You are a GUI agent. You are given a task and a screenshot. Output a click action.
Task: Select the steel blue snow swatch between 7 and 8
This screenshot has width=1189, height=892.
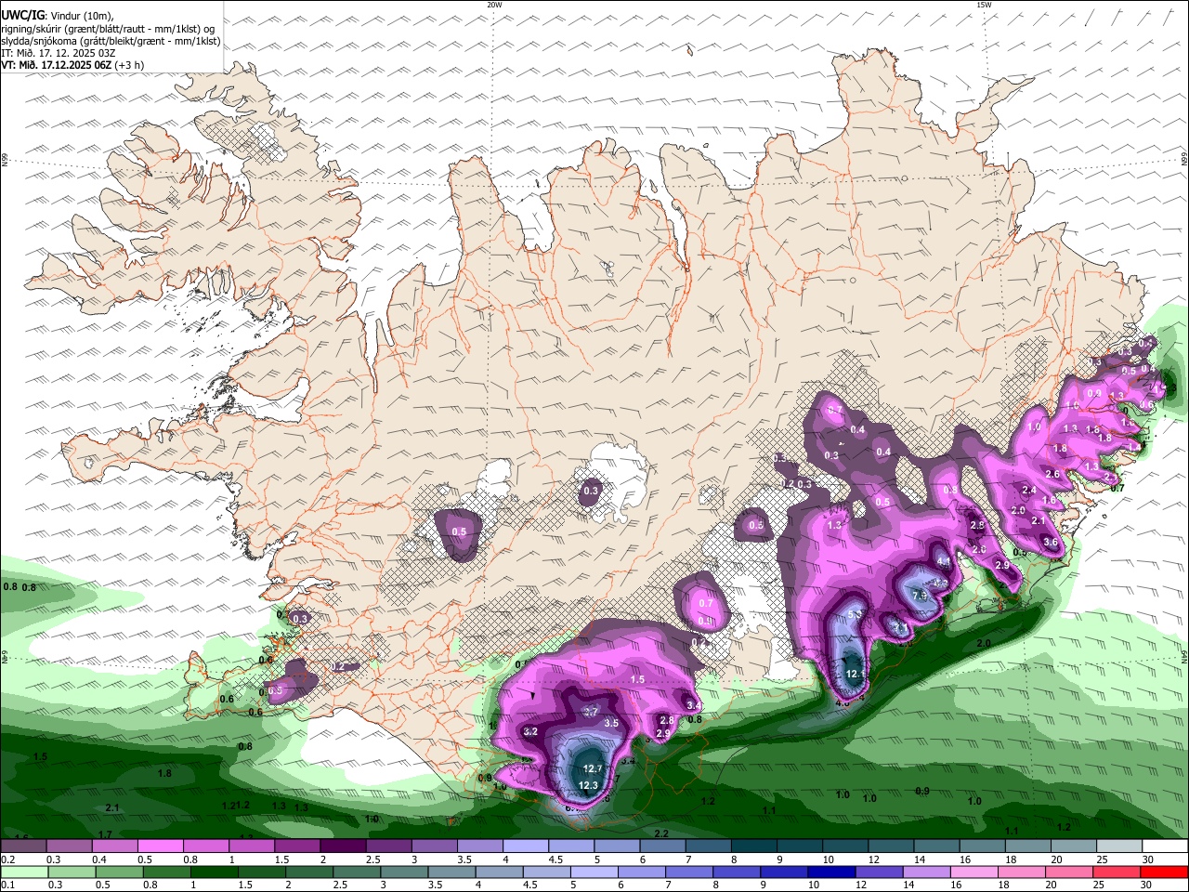[x=709, y=846]
